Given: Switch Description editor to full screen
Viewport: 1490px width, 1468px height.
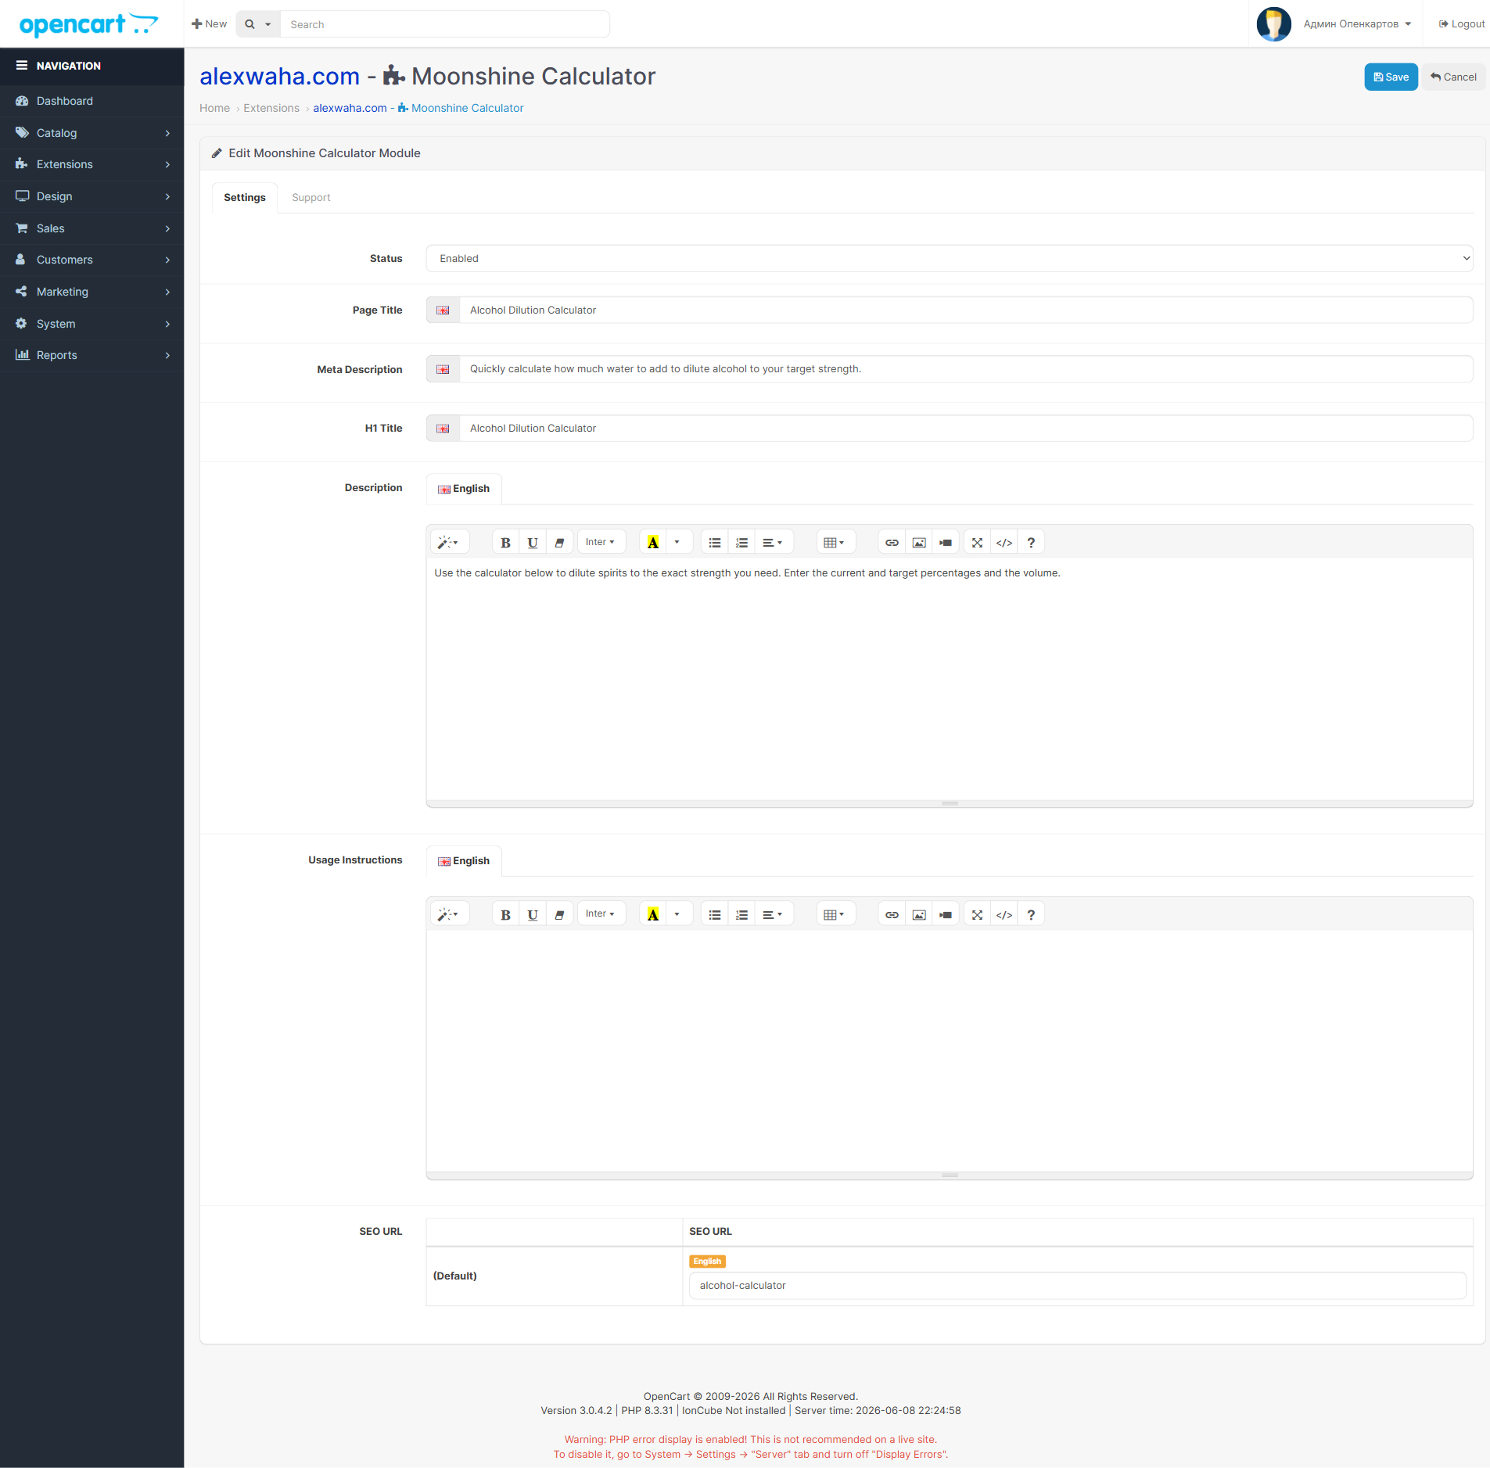Looking at the screenshot, I should [977, 542].
